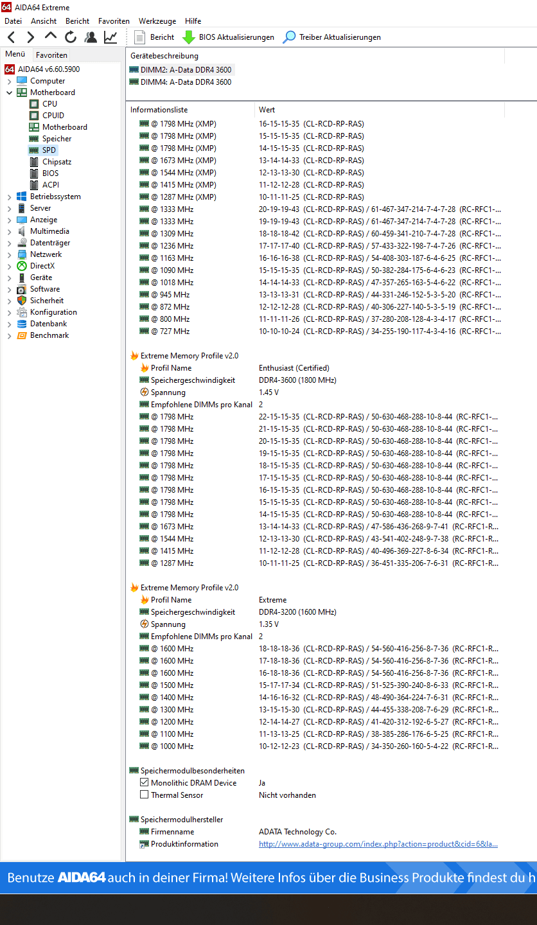537x925 pixels.
Task: Select Enthusiast (Certified) profile name value
Action: click(x=294, y=368)
